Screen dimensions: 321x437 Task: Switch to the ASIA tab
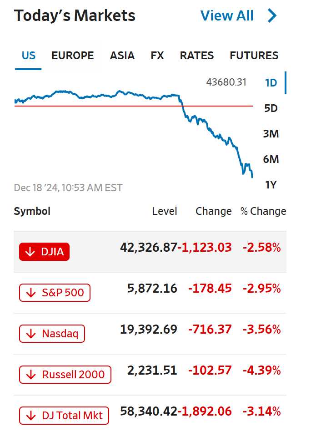122,56
